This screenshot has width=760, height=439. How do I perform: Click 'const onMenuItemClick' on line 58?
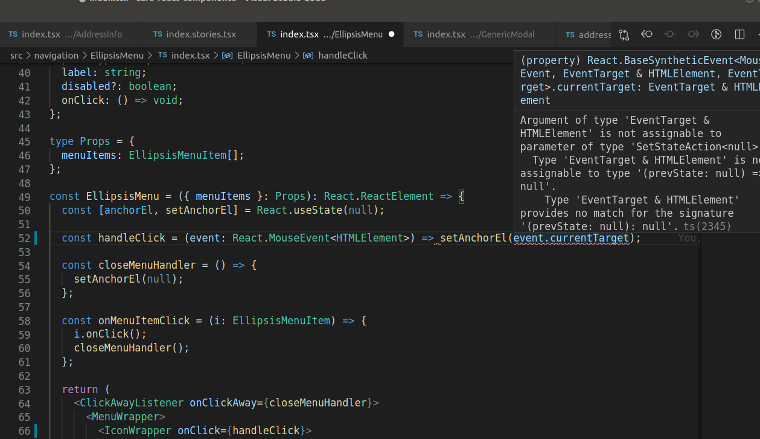coord(126,321)
